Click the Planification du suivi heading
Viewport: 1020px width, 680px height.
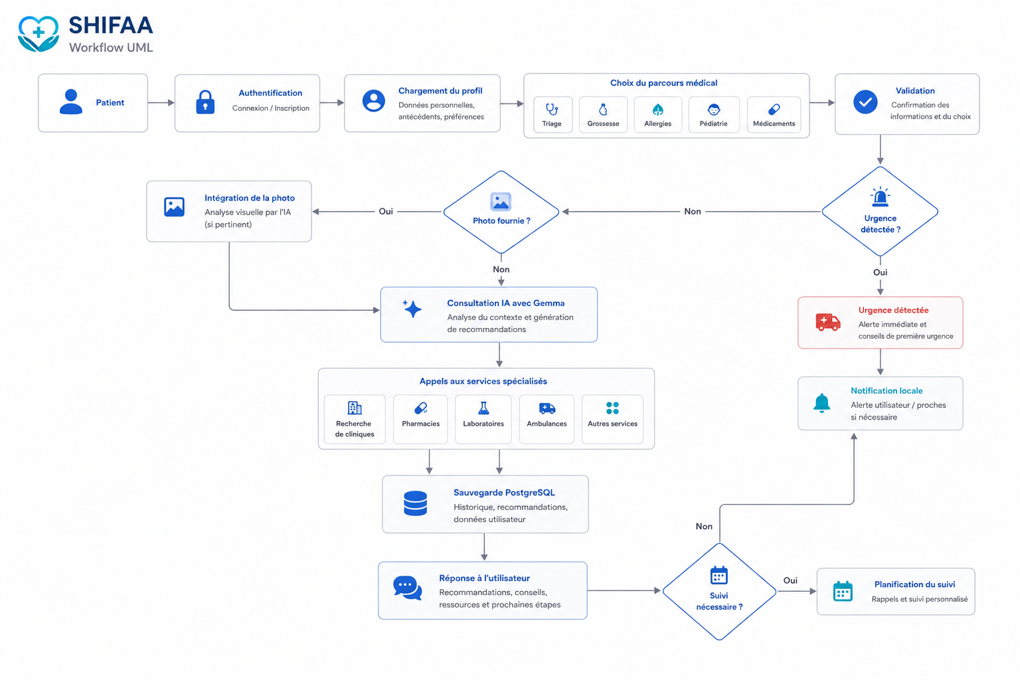[x=915, y=584]
